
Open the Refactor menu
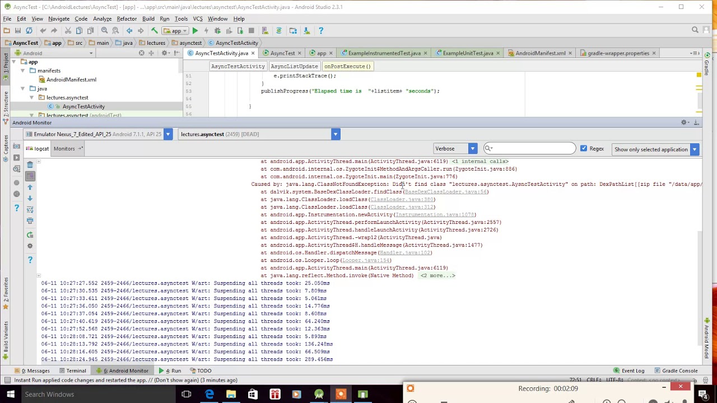[127, 18]
